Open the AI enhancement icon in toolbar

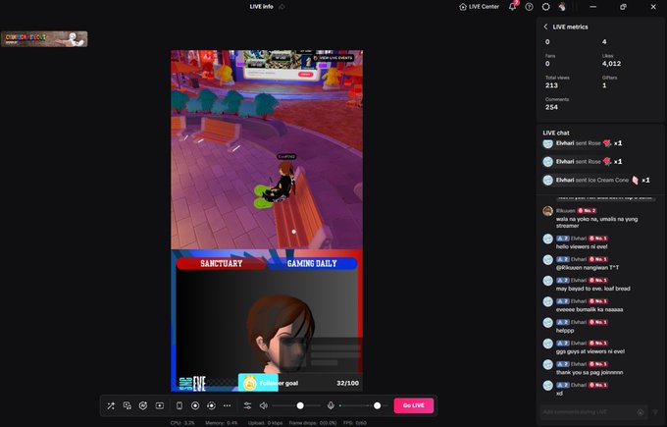143,405
